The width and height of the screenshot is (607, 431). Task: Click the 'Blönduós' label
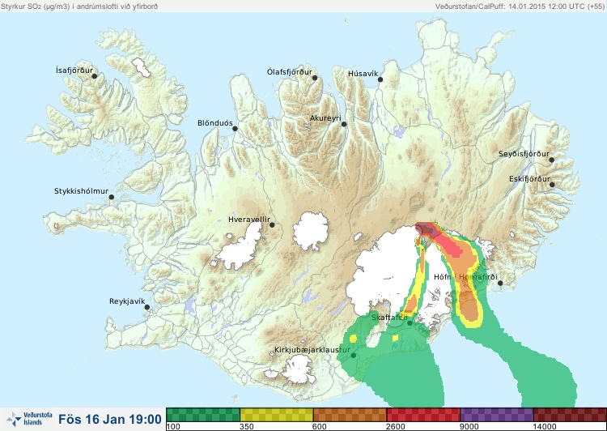(x=215, y=123)
